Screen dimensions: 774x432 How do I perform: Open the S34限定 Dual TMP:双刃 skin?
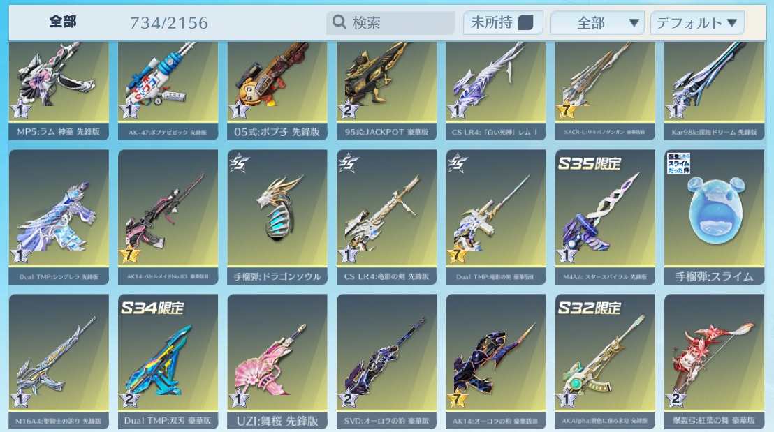pyautogui.click(x=168, y=362)
